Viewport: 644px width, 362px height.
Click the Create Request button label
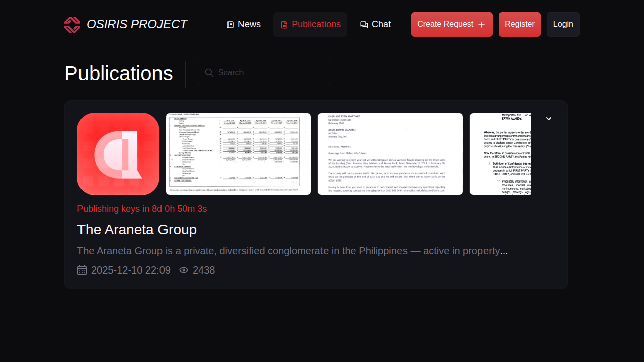[445, 24]
